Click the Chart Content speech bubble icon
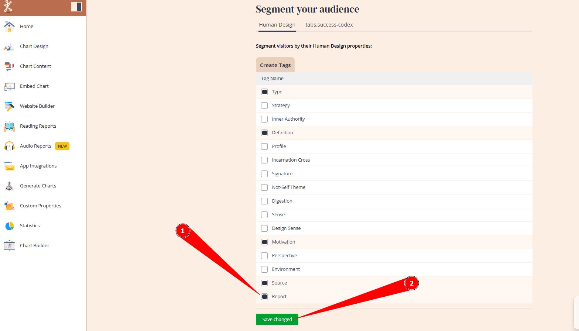The height and width of the screenshot is (331, 579). click(x=9, y=66)
